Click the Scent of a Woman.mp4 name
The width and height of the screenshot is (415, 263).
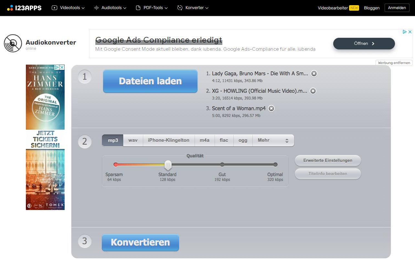tap(239, 109)
